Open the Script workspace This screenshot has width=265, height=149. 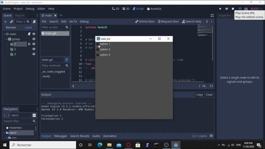pos(138,9)
